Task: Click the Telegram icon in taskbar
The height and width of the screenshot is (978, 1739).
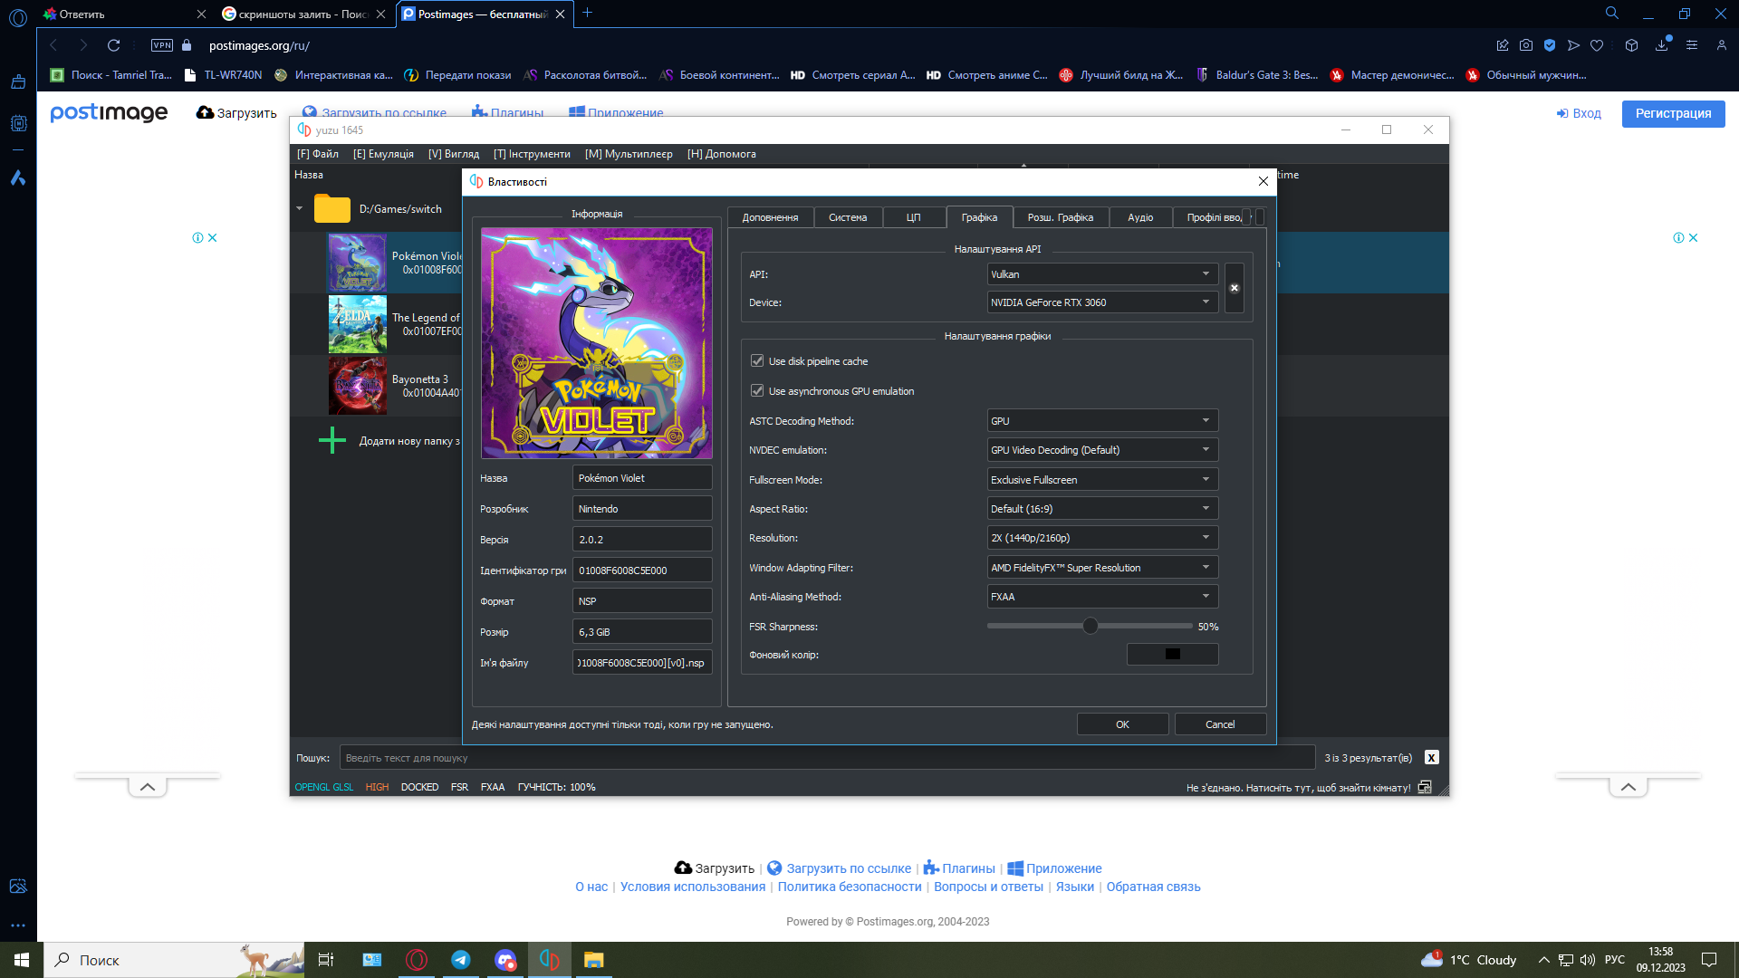Action: tap(461, 960)
